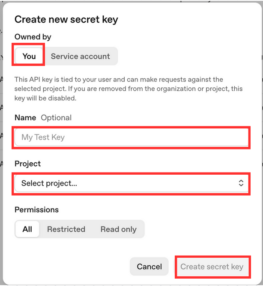Click the 'Project' field label
Screen dimensions: 263x286
point(28,164)
